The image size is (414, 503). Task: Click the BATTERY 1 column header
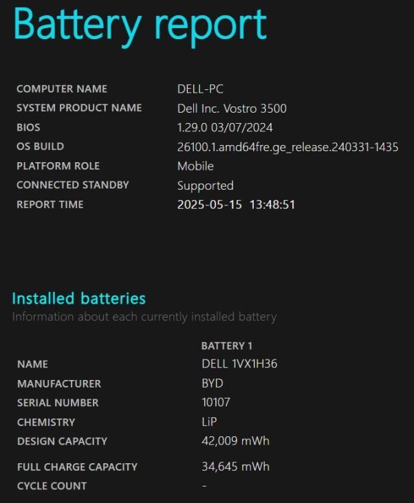226,346
